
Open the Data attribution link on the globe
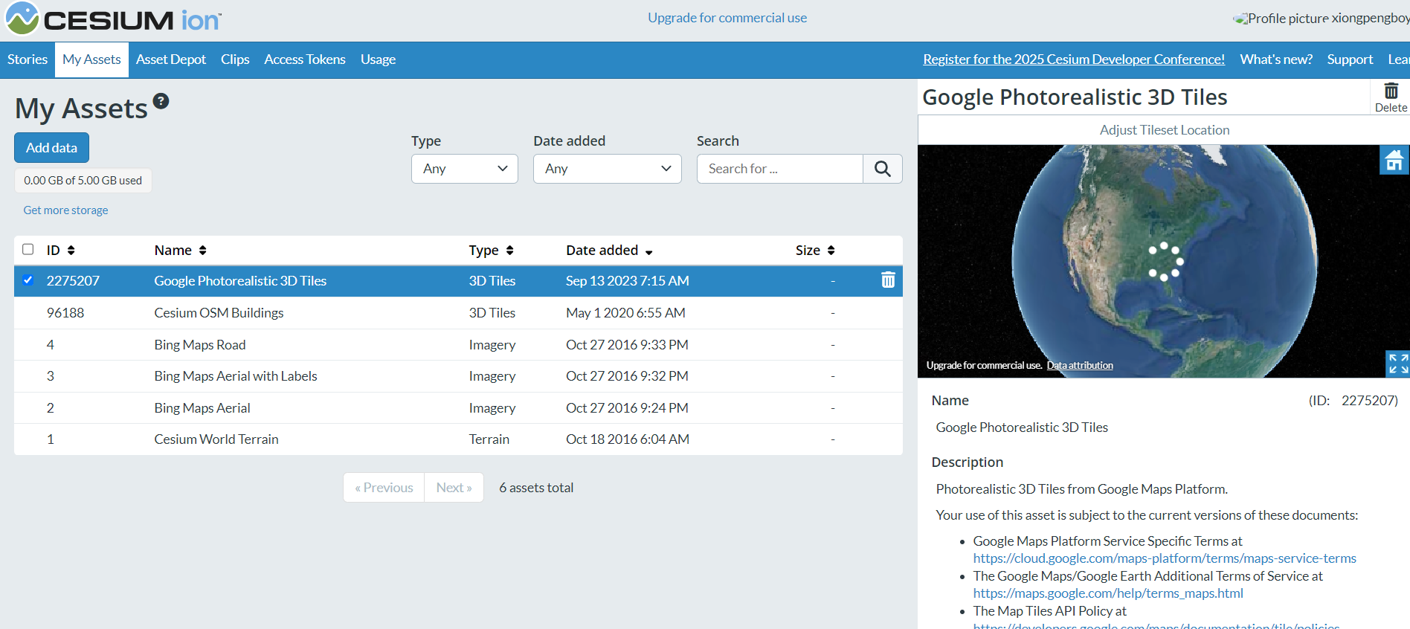[x=1080, y=365]
